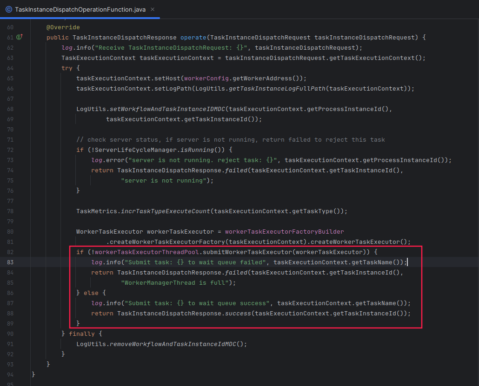Viewport: 479px width, 386px height.
Task: Click createWorkerTaskExecutor() at end of line 81
Action: [359, 242]
